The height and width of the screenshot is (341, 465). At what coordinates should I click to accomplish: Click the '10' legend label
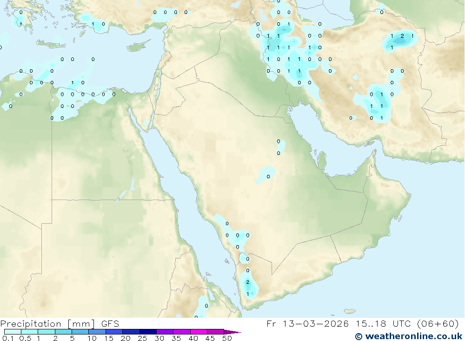pyautogui.click(x=92, y=338)
